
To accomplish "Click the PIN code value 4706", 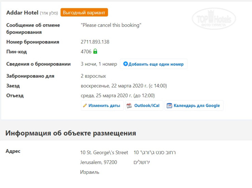I will point(86,52).
